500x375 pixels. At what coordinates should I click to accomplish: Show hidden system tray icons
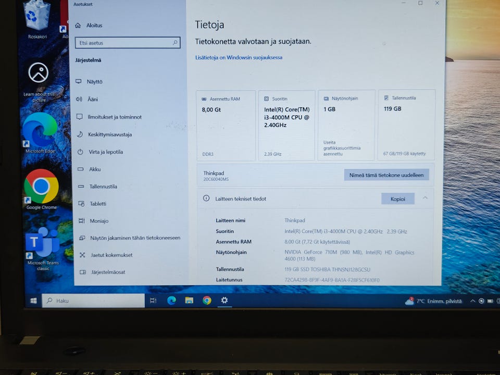472,301
